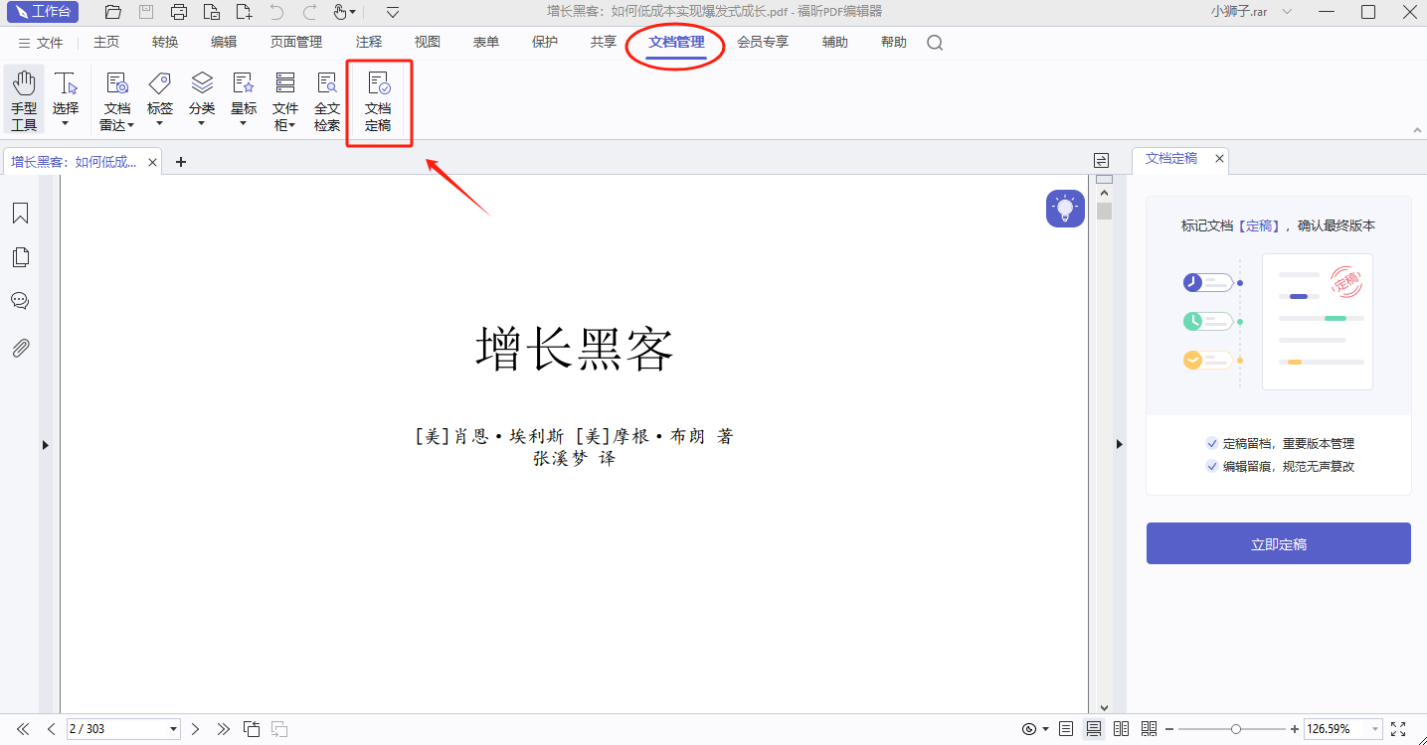Toggle full screen view mode
The image size is (1427, 745).
pyautogui.click(x=1398, y=729)
